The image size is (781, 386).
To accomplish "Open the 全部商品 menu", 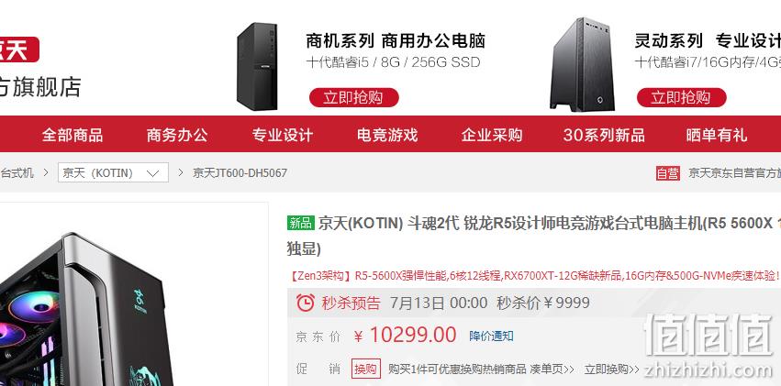I will [x=73, y=135].
